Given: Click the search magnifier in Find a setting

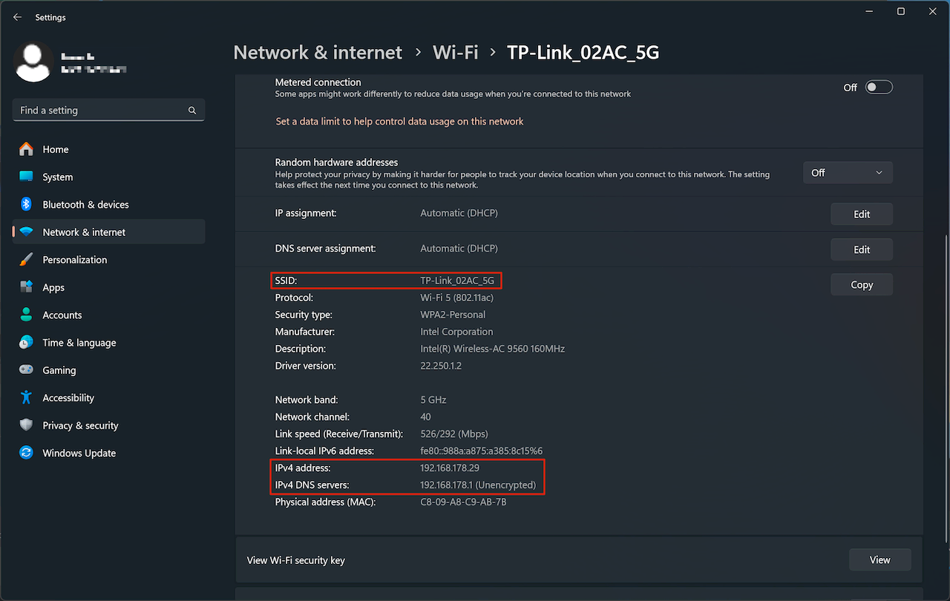Looking at the screenshot, I should [x=191, y=110].
